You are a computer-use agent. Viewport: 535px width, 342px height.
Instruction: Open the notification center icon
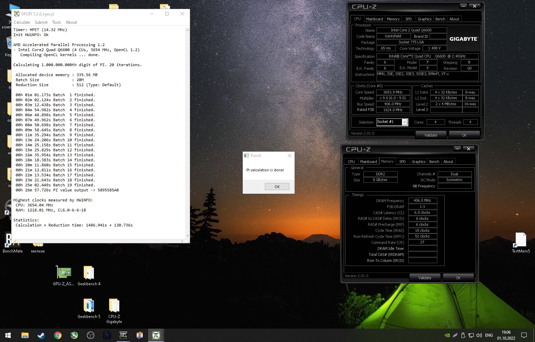coord(524,335)
